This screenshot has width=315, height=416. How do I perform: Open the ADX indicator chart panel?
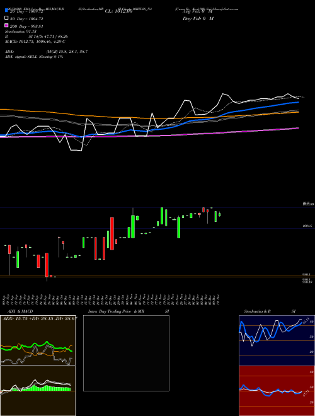pyautogui.click(x=38, y=340)
